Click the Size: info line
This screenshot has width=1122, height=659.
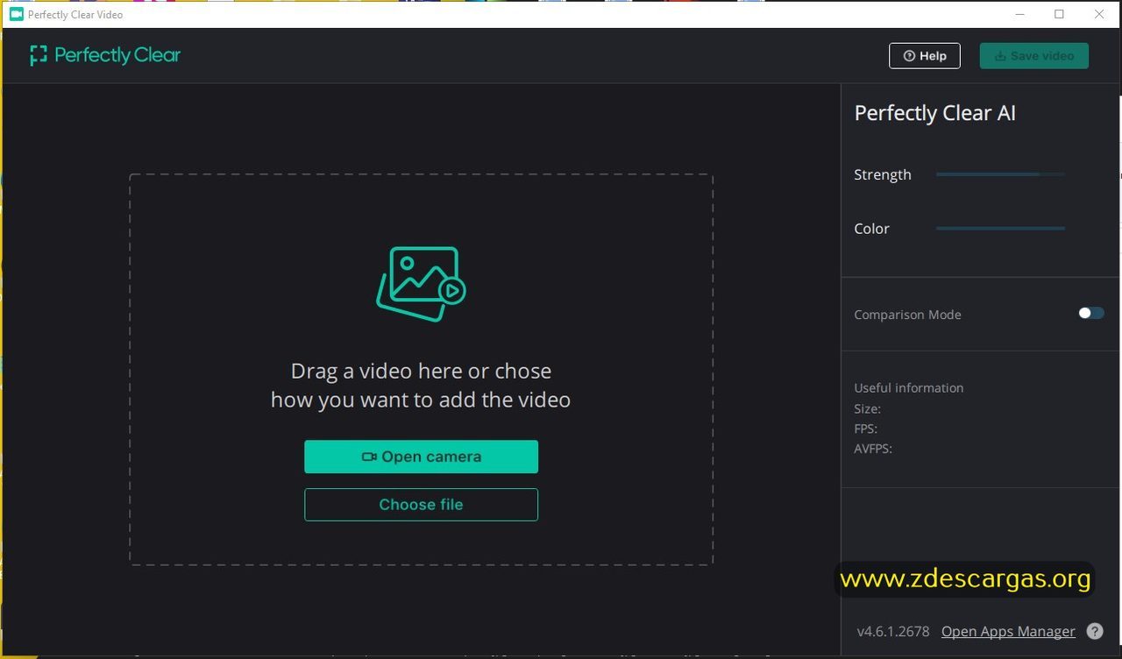click(x=868, y=408)
